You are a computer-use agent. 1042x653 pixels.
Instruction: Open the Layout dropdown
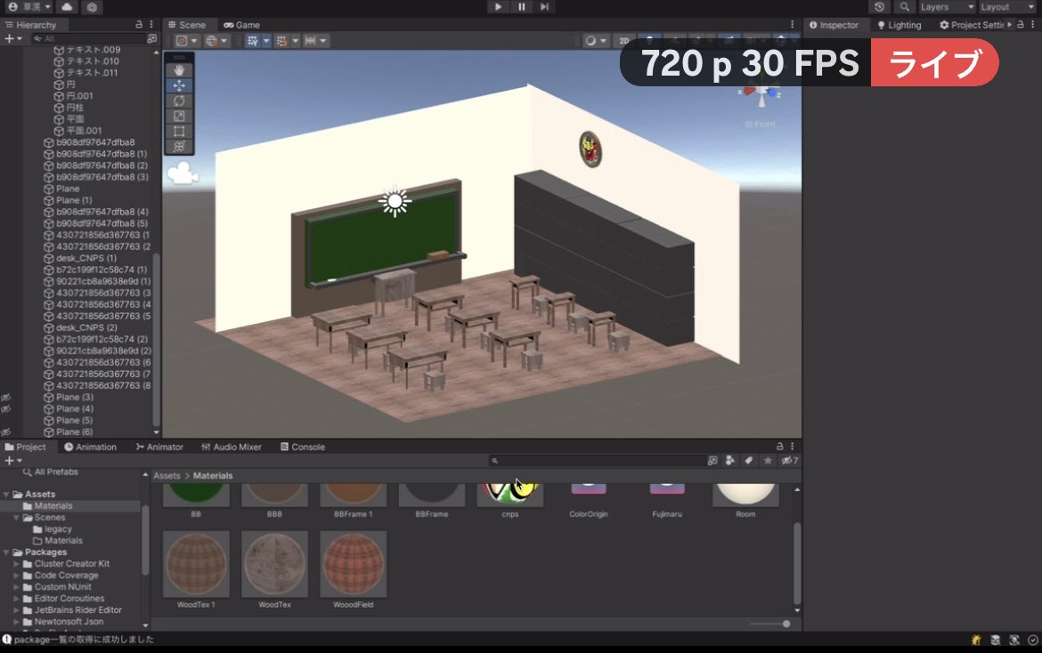point(1006,6)
